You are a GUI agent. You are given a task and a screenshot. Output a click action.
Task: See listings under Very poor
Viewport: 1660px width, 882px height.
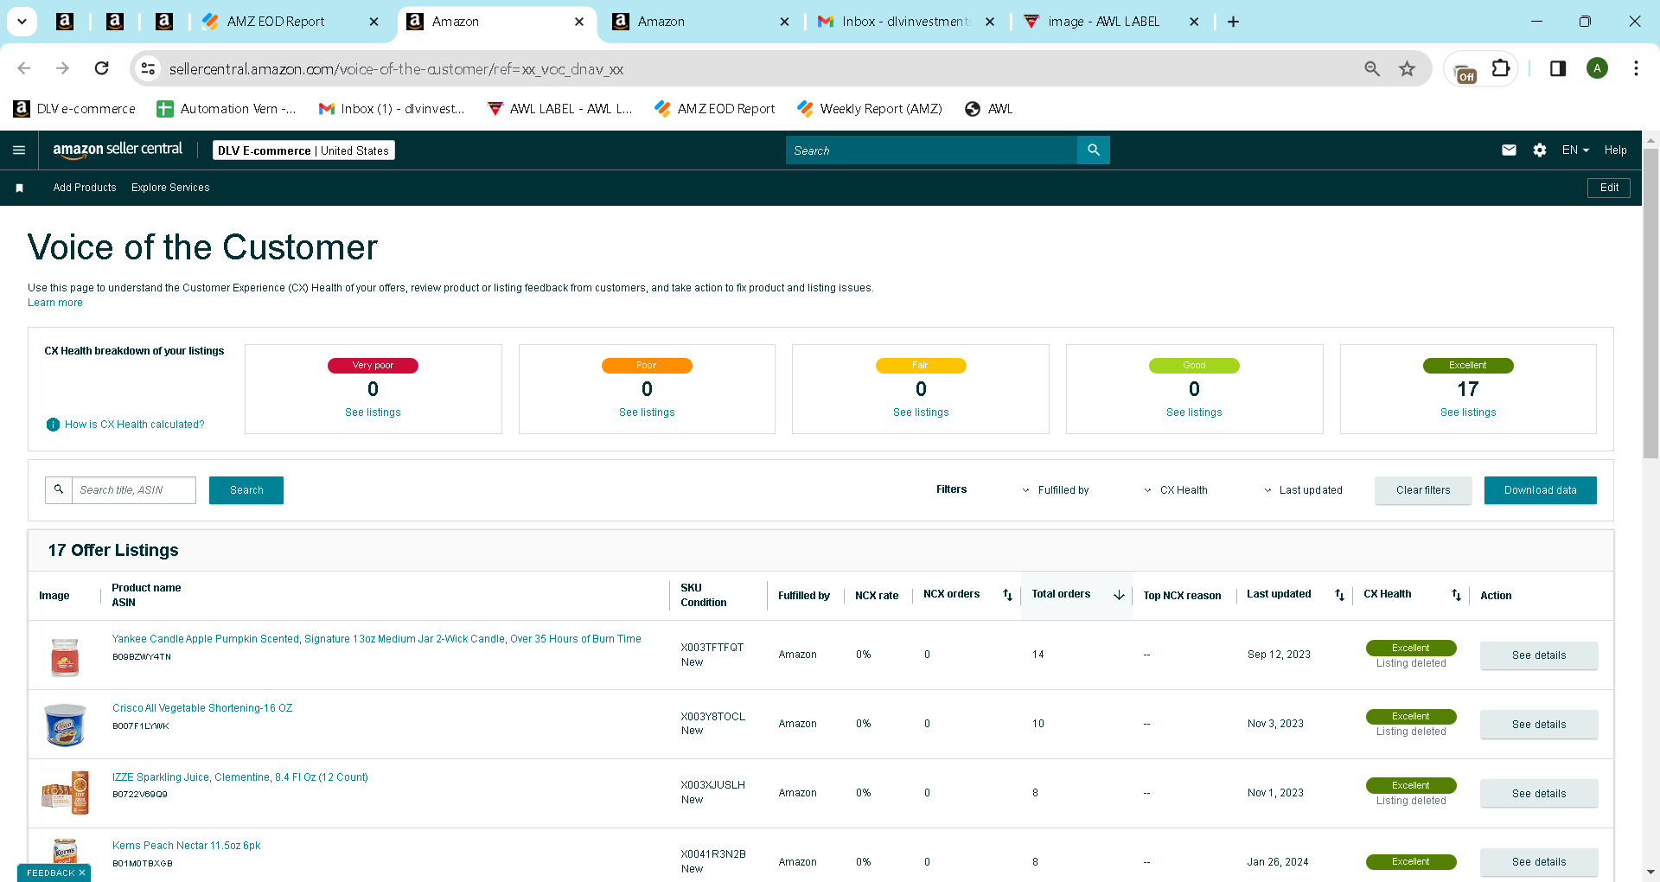(x=373, y=412)
